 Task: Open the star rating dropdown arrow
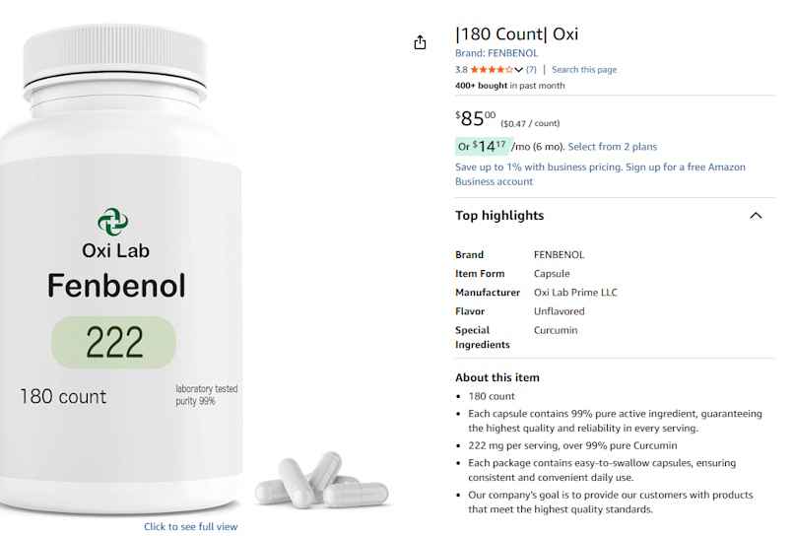point(518,70)
